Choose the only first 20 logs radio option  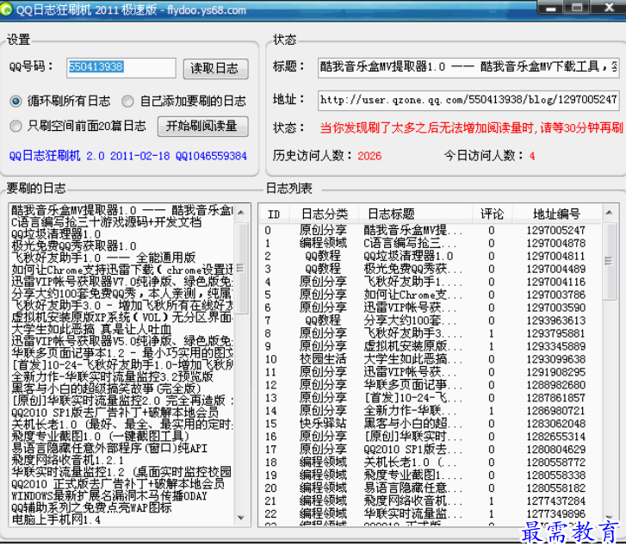[15, 126]
